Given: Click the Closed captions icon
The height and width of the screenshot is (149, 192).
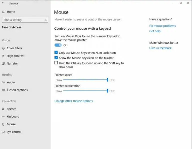Looking at the screenshot, I should (x=3, y=90).
